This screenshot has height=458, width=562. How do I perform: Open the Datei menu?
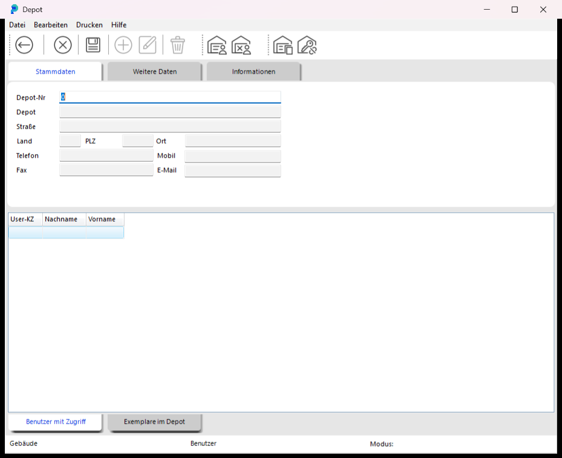point(17,25)
